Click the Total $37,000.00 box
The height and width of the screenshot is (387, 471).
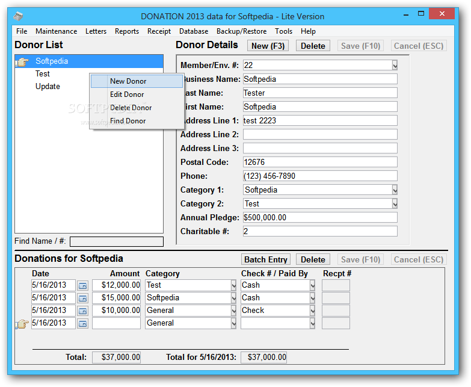click(x=116, y=358)
